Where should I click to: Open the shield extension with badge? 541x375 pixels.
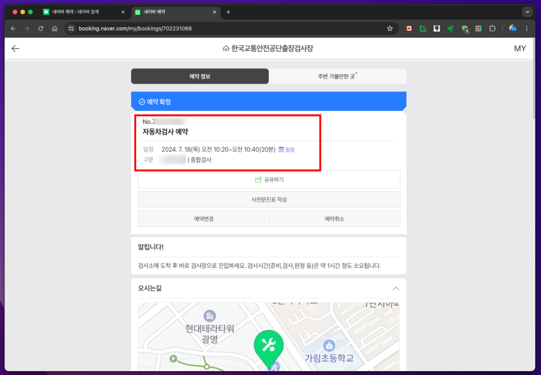[465, 29]
